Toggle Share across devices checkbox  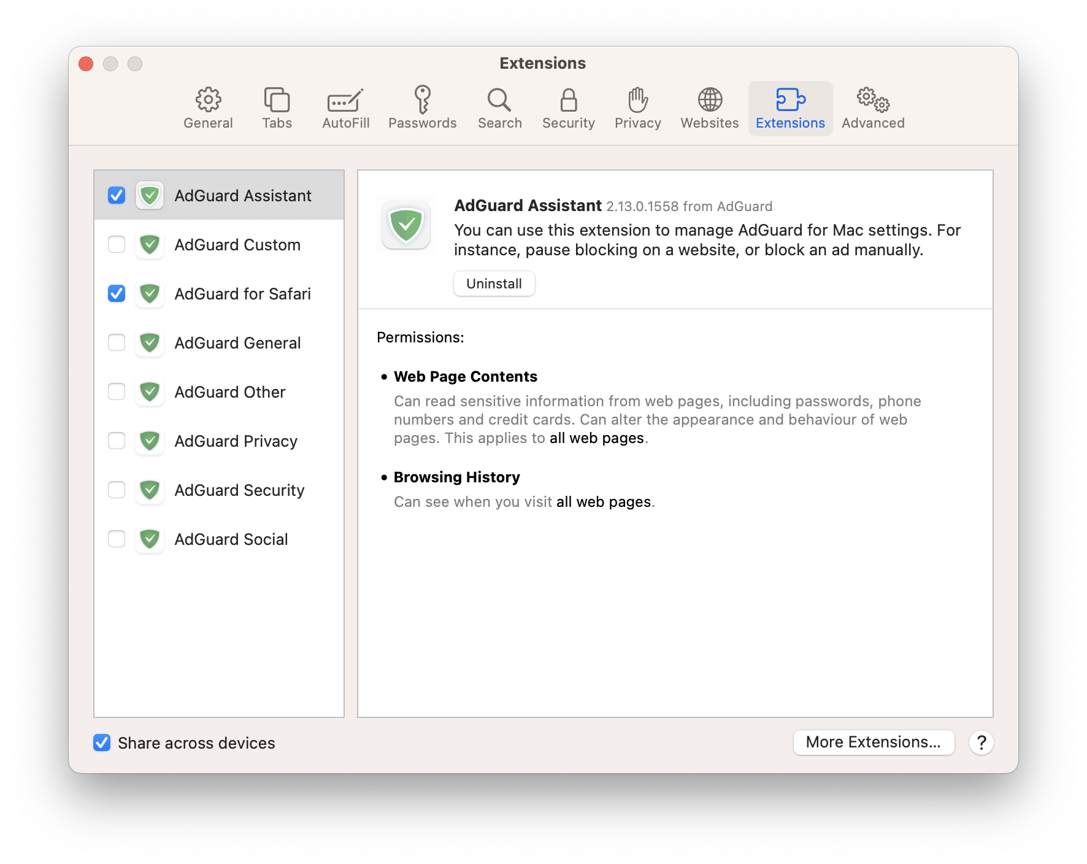pos(102,742)
